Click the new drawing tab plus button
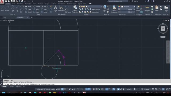The image size is (171, 96). 32,17
